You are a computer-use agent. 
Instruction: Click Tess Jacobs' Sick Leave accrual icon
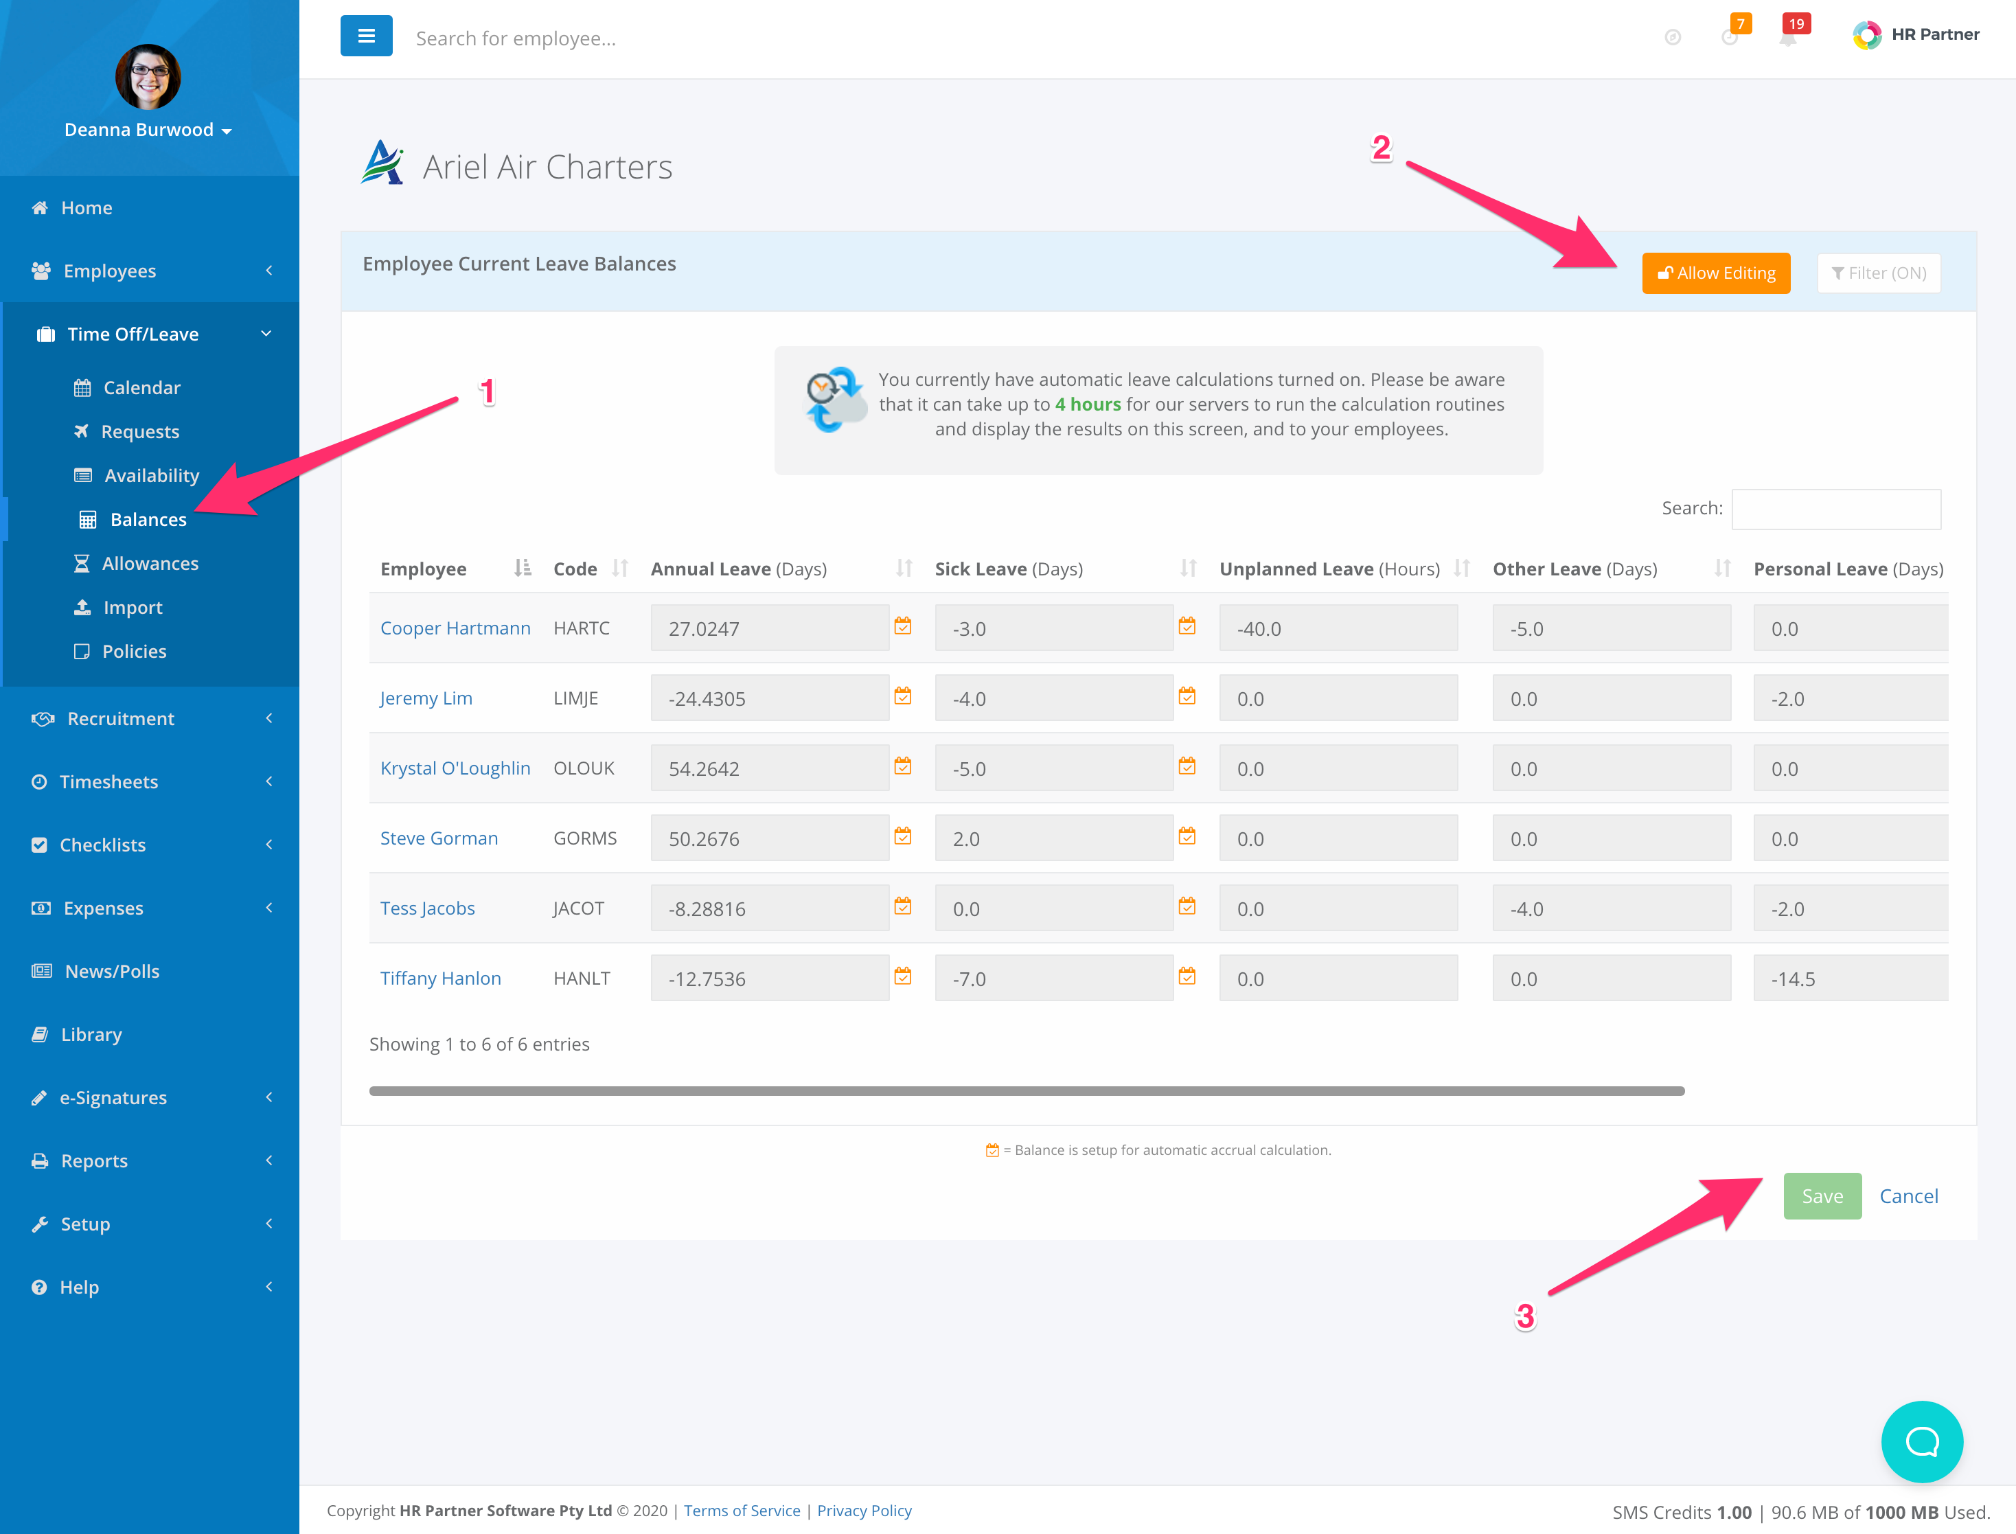(x=1187, y=906)
